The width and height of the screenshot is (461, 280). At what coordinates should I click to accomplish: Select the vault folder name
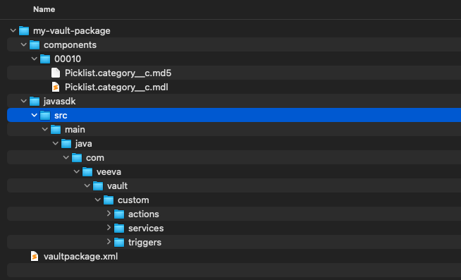117,186
